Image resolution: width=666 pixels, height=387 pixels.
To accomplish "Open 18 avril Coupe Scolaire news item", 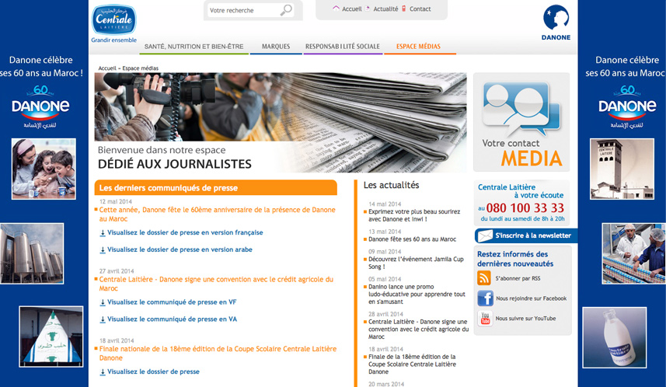I will coord(412,364).
